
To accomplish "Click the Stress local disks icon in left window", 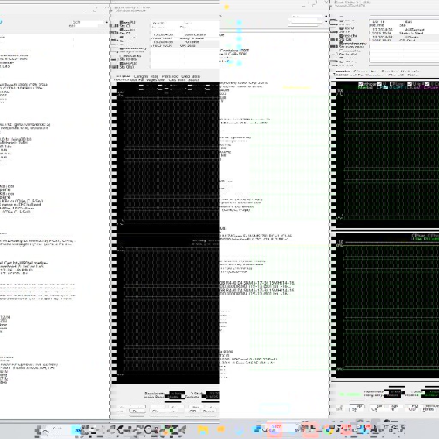I will tap(114, 60).
